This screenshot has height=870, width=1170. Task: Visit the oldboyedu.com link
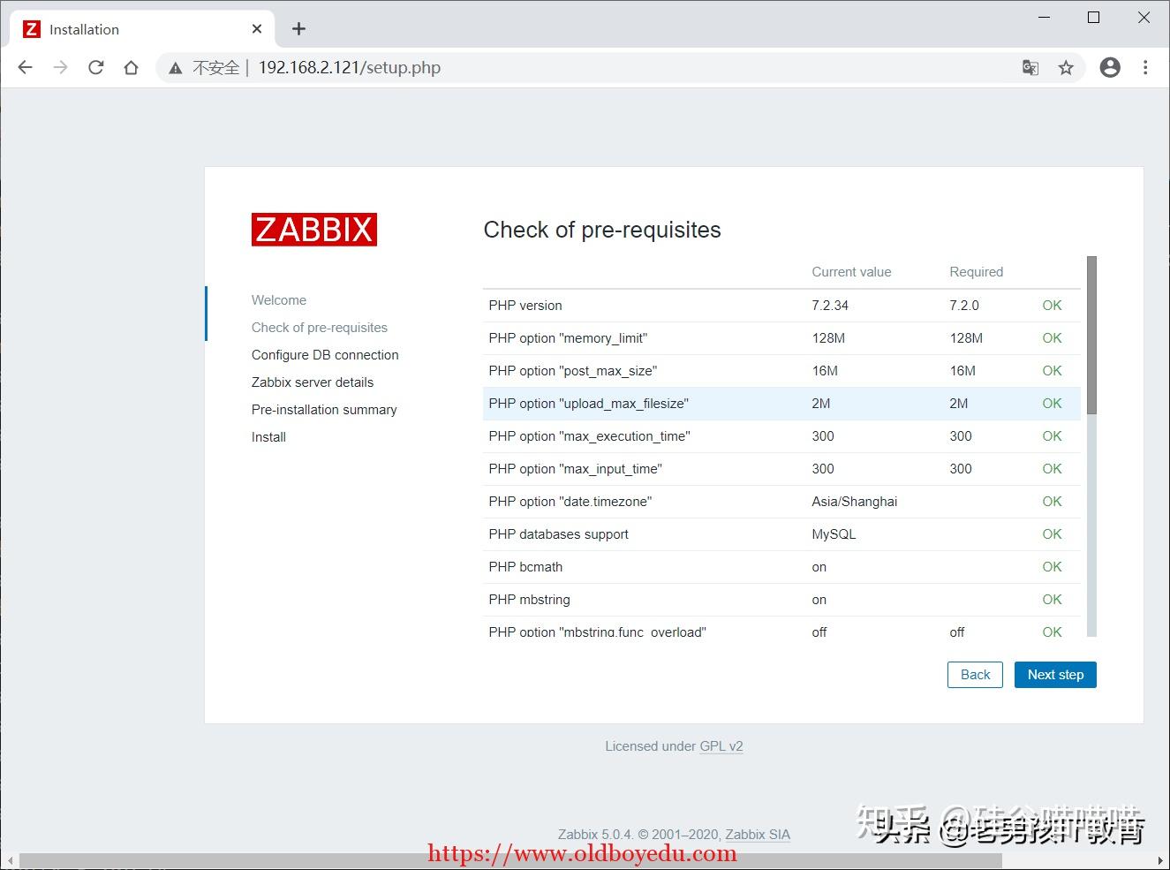pos(582,853)
